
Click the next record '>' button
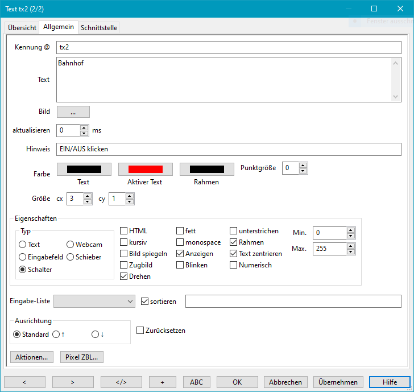click(73, 382)
